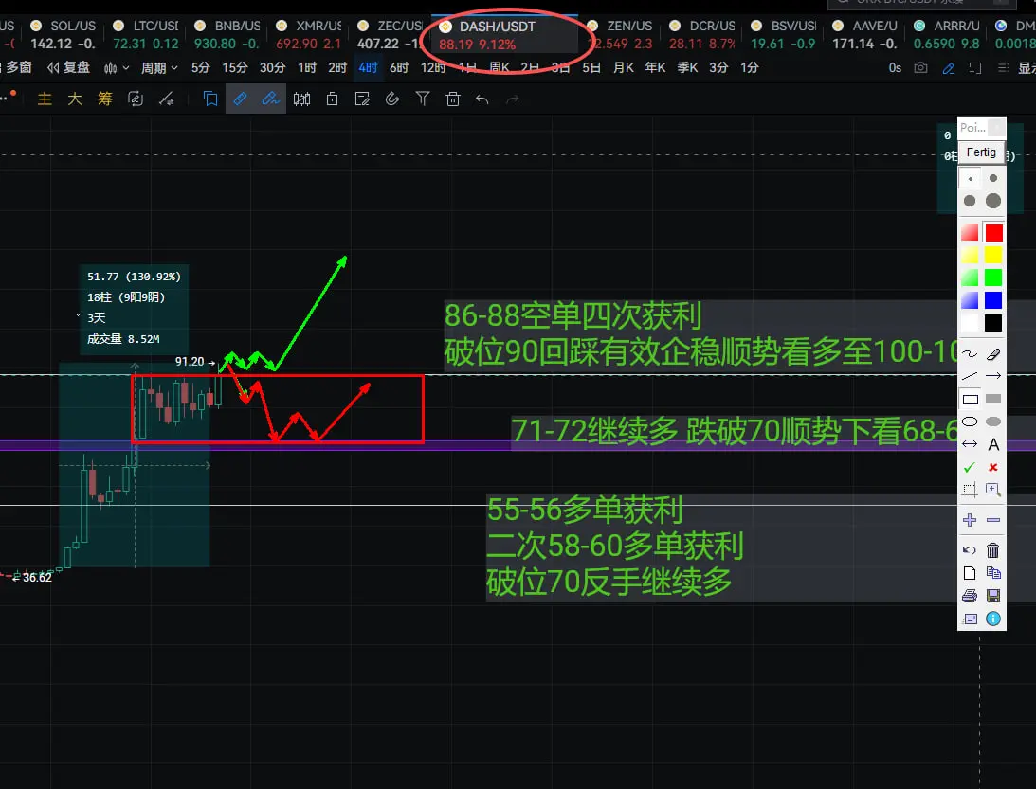Open the BNB/US ticker tab
The width and height of the screenshot is (1036, 789).
point(227,35)
